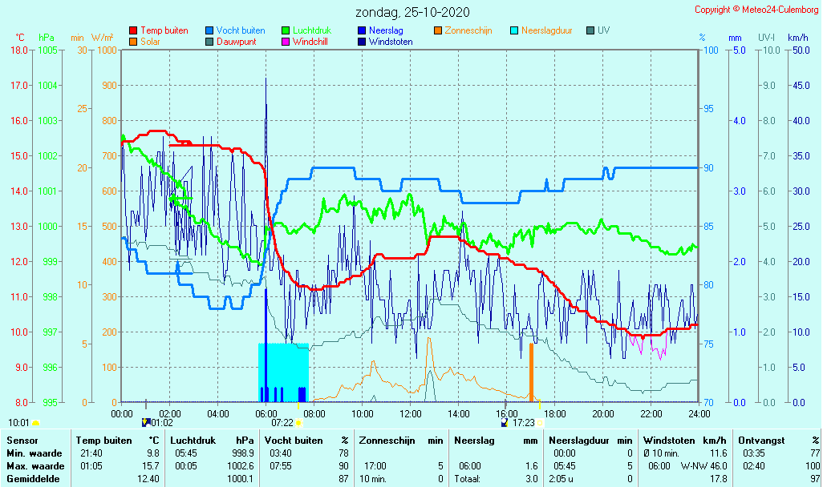Click the Dauwpunt legend label
Image resolution: width=823 pixels, height=487 pixels.
237,42
